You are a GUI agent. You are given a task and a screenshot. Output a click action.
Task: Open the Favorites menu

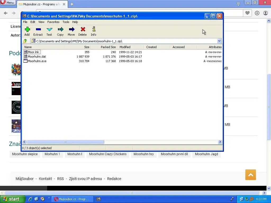(53, 22)
